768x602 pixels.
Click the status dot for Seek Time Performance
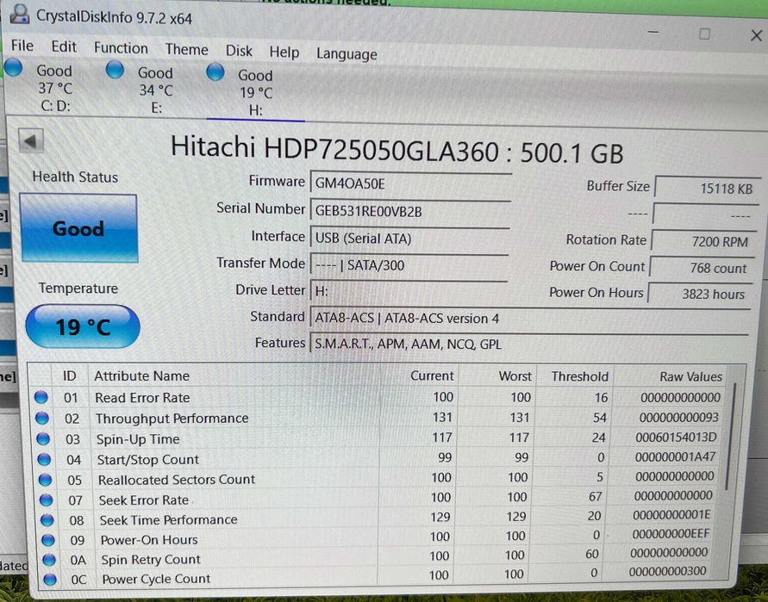tap(47, 520)
